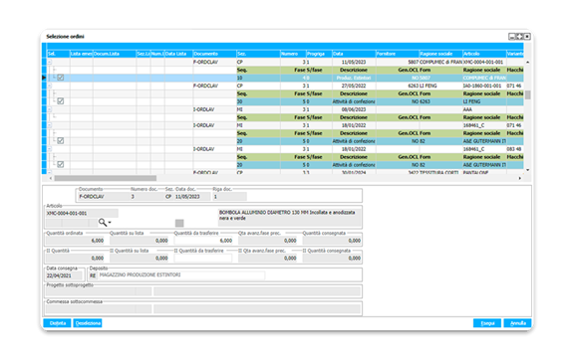Click the horizontal scrollbar thumb of the grid
Viewport: 574px width, 360px height.
click(x=106, y=178)
